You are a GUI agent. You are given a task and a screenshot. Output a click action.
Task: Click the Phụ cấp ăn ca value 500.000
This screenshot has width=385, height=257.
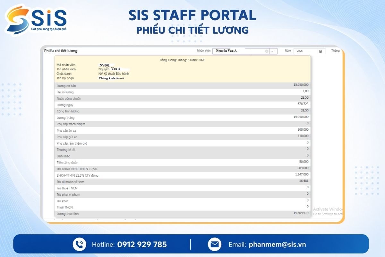[303, 129]
